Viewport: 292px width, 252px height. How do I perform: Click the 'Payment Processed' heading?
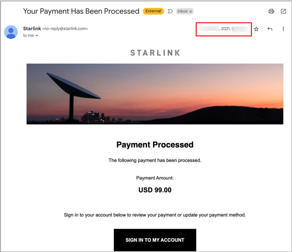(155, 145)
